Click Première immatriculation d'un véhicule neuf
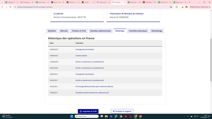Viewport: 212px width, 119px height. pos(92,93)
